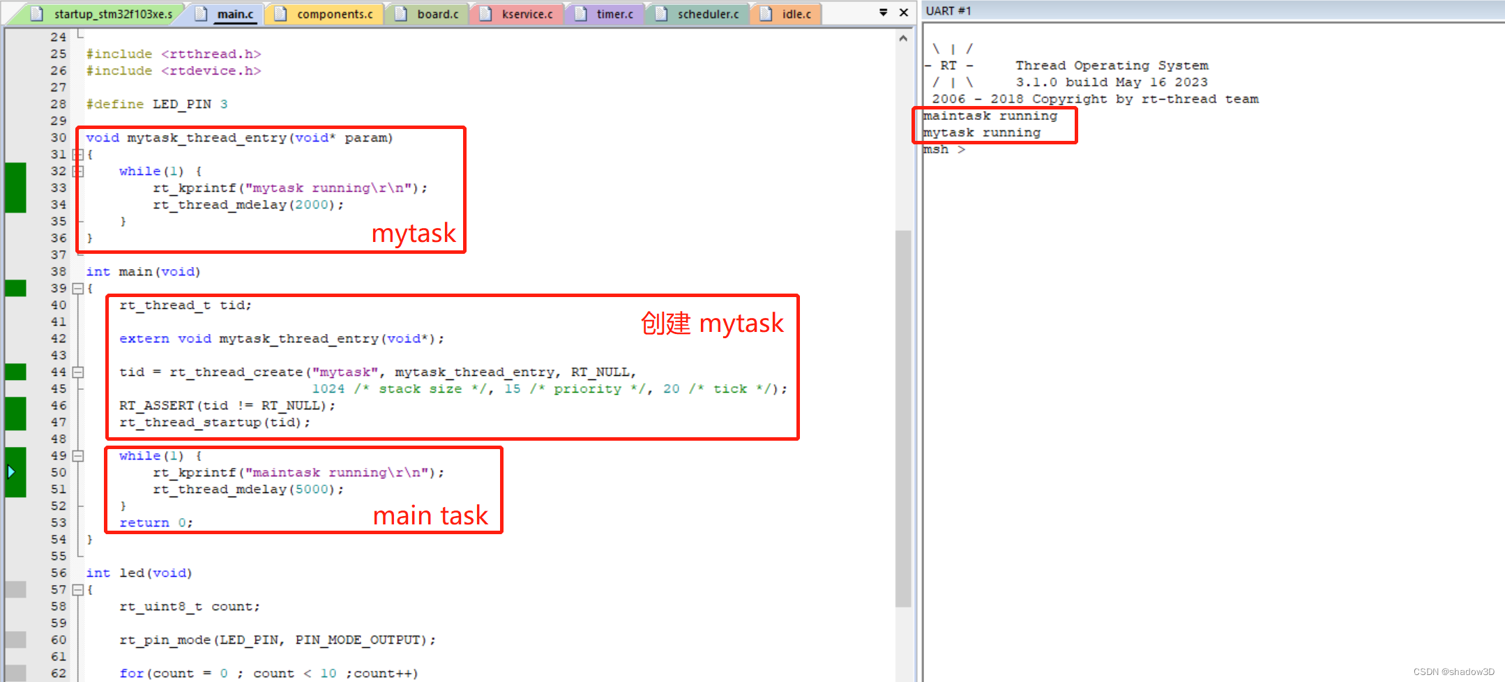Click '#include <rtthread.h>' line
The width and height of the screenshot is (1505, 682).
(174, 54)
